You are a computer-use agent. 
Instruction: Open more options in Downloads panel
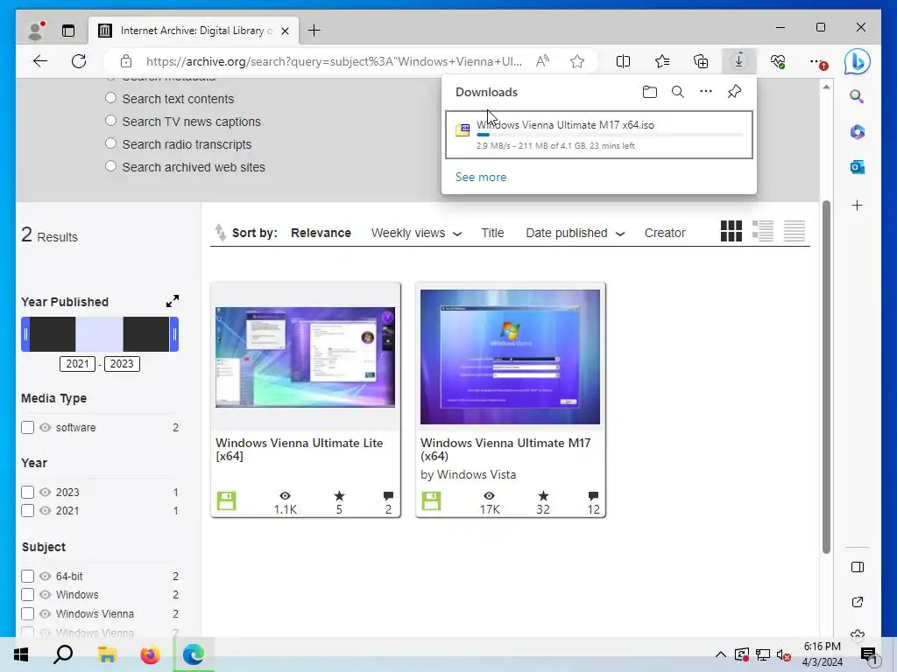(x=706, y=91)
